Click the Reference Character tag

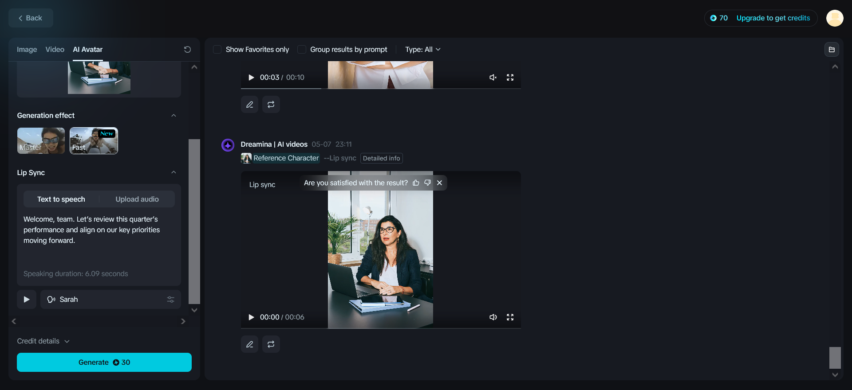click(x=286, y=158)
